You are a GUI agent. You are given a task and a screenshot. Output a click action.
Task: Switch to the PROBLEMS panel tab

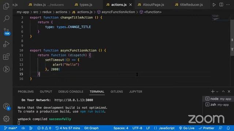tap(26, 92)
